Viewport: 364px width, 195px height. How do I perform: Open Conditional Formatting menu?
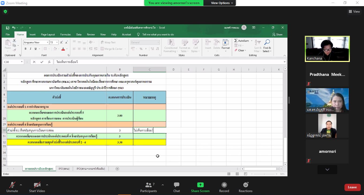(170, 46)
